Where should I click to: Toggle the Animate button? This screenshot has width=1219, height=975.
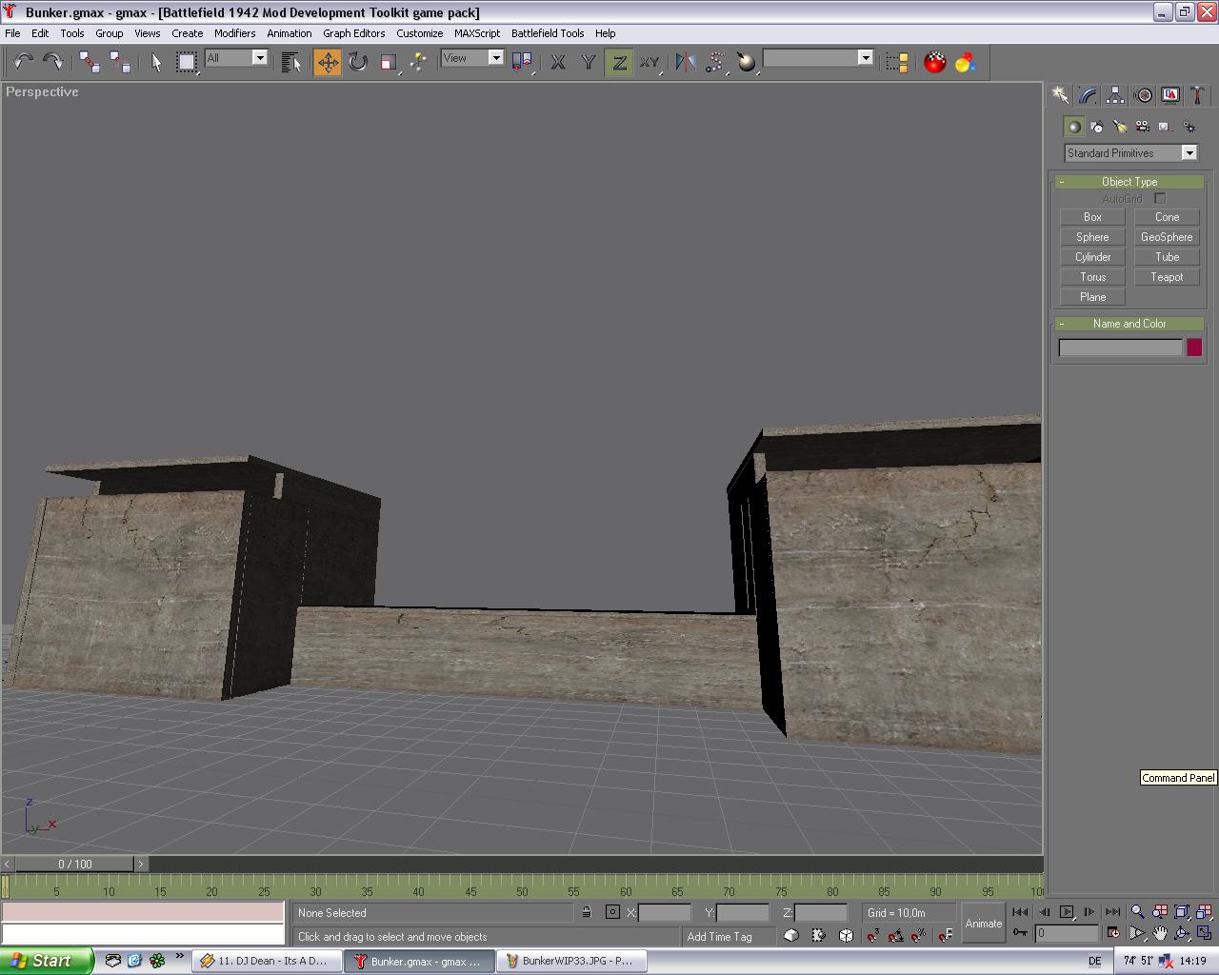pos(983,924)
